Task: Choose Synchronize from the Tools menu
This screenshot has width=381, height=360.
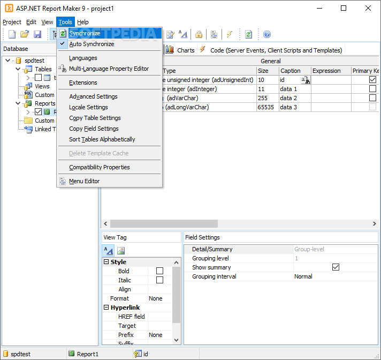Action: 110,33
